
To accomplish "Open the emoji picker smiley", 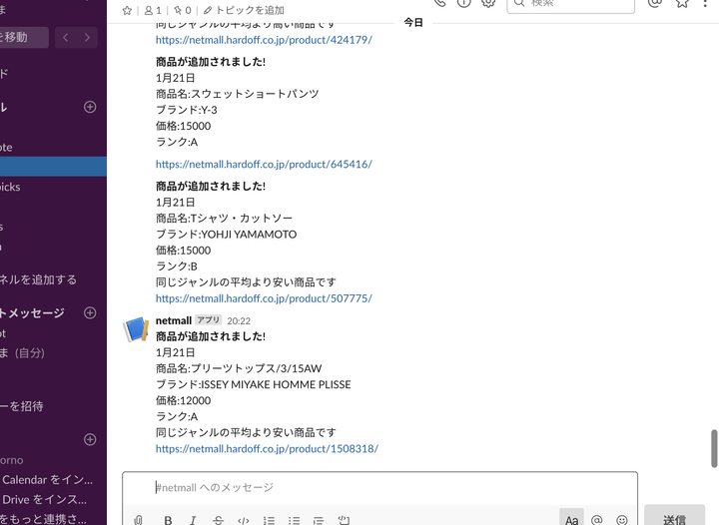I will click(622, 519).
